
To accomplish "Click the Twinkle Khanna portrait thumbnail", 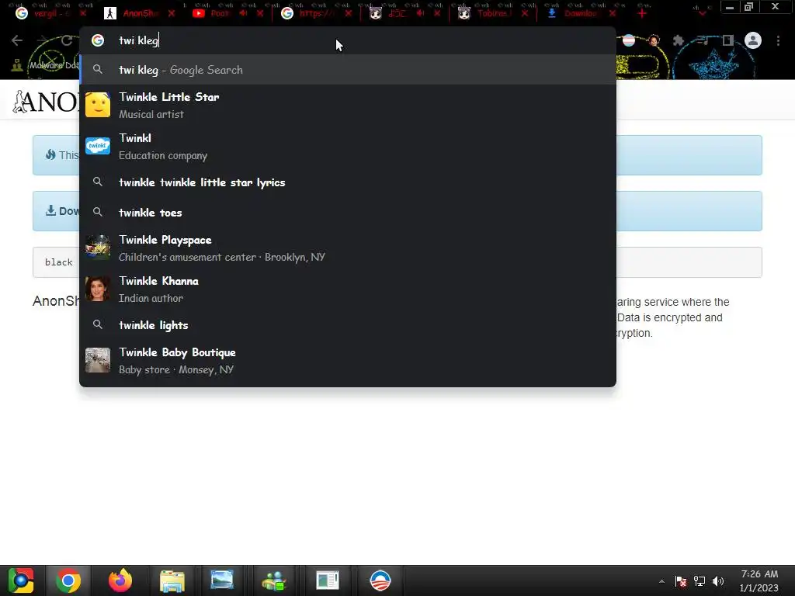I will click(x=98, y=289).
